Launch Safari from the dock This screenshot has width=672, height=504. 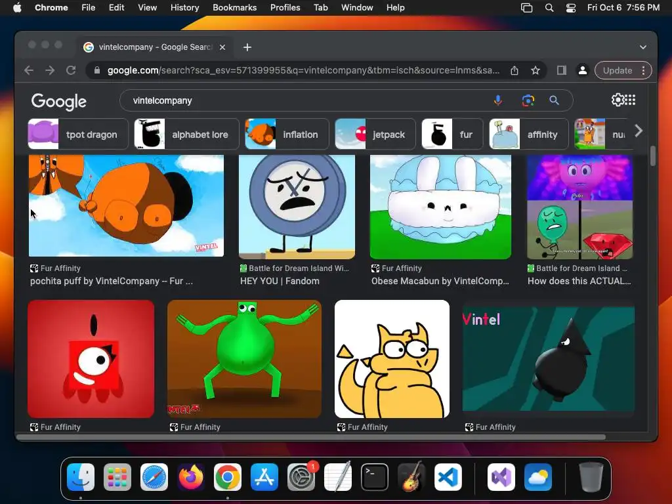pos(154,477)
